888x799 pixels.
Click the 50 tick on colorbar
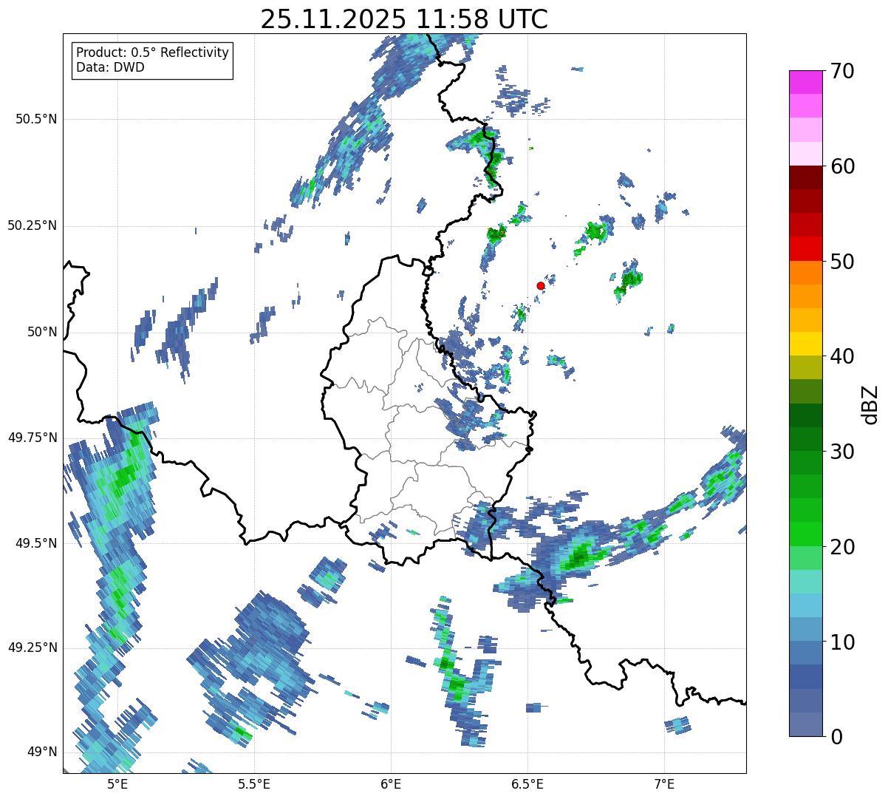842,262
